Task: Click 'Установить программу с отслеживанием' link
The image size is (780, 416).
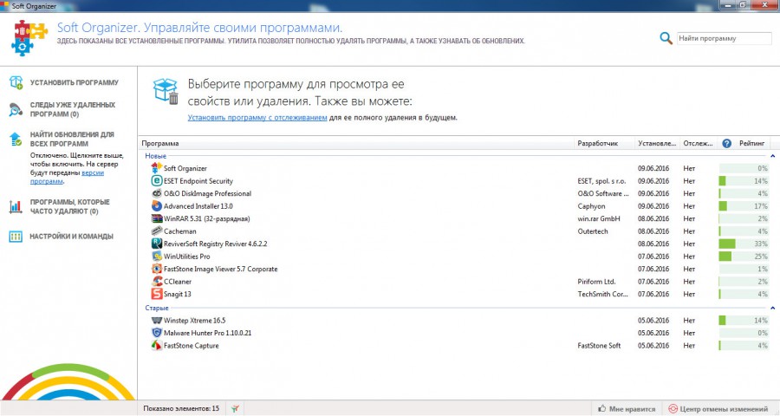Action: [x=257, y=117]
